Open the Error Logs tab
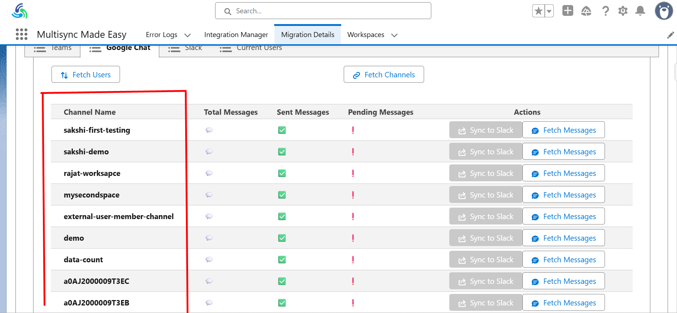677x313 pixels. click(x=161, y=35)
